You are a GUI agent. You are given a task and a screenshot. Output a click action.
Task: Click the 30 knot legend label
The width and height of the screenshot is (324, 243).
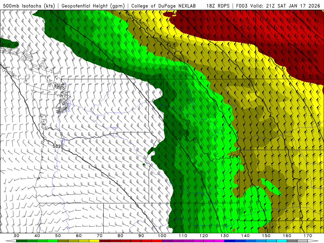coord(16,236)
